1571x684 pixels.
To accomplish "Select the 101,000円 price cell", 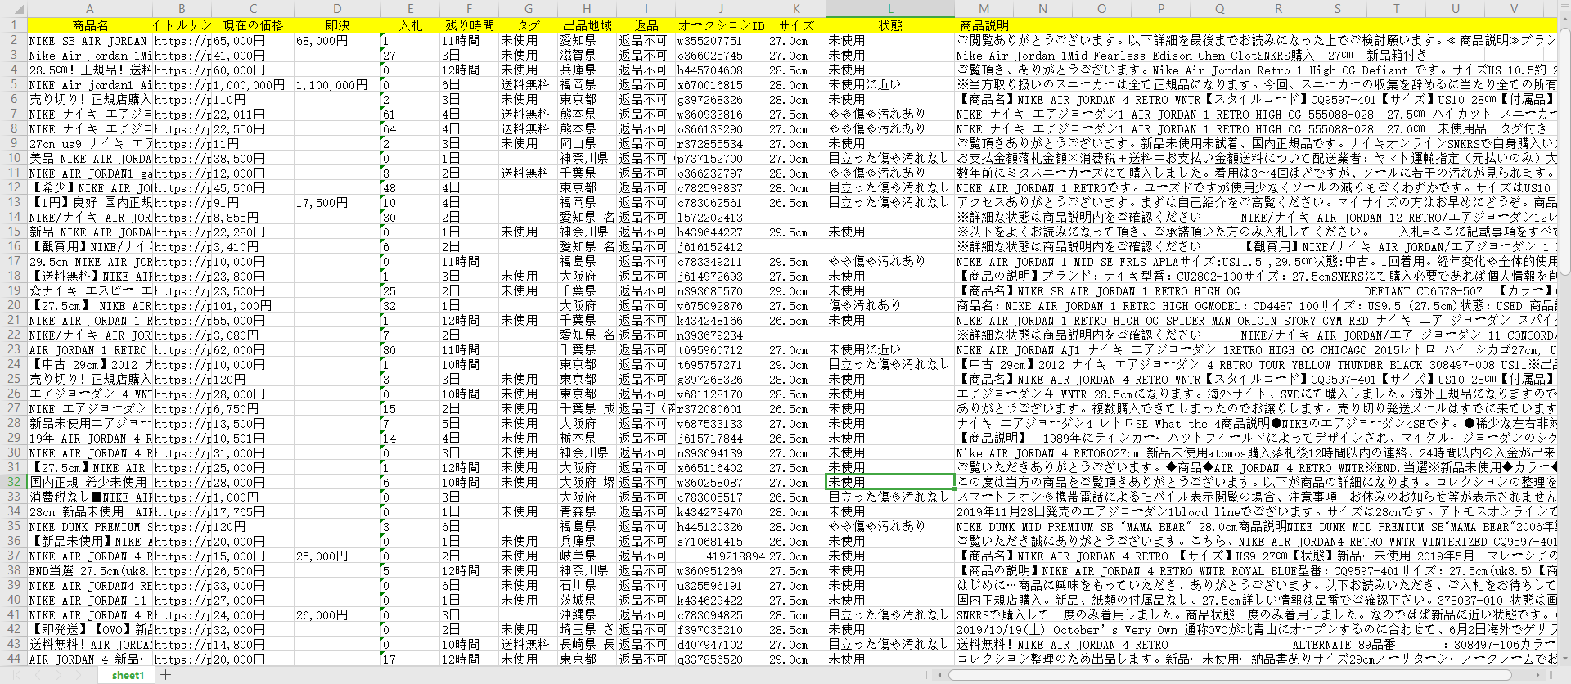I will coord(253,305).
